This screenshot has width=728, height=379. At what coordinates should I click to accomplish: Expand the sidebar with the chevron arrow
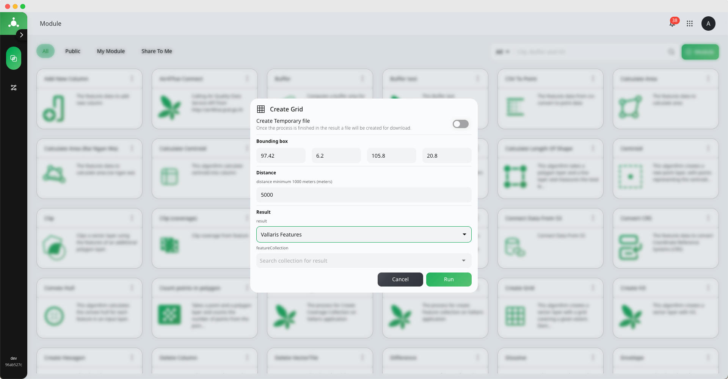pos(22,35)
